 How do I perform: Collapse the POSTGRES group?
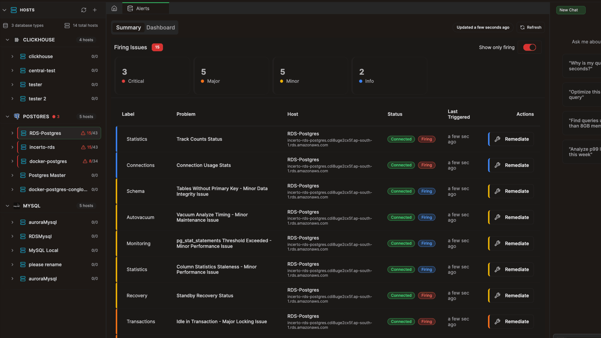[x=8, y=116]
